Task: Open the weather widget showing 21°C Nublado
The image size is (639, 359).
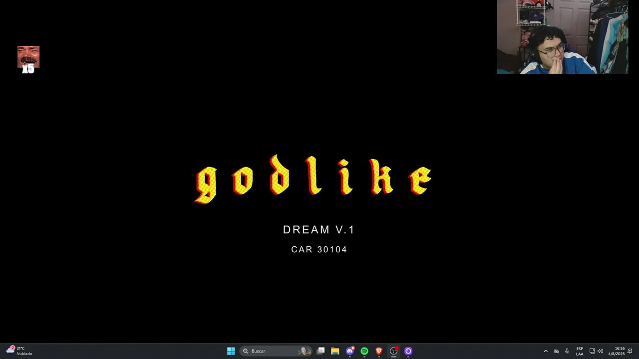Action: tap(19, 351)
